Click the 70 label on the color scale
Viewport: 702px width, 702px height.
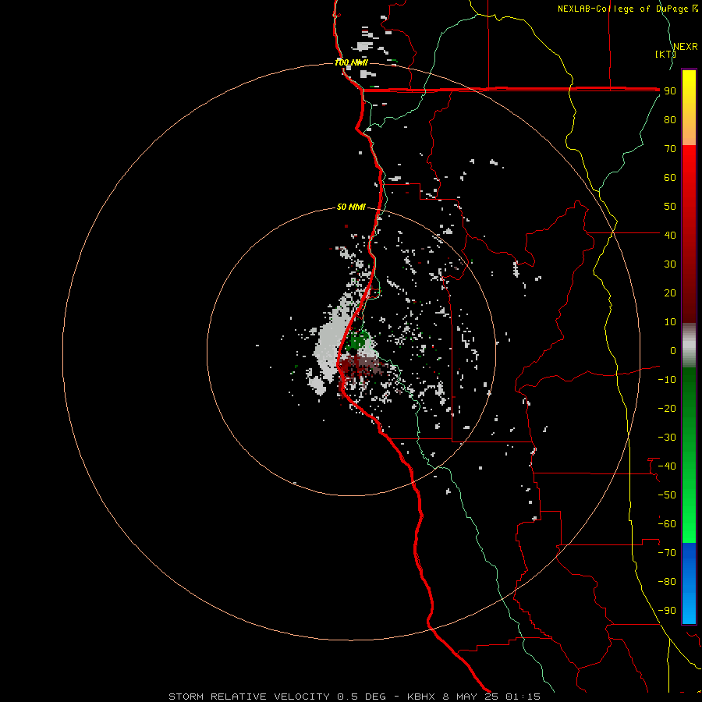tap(670, 149)
